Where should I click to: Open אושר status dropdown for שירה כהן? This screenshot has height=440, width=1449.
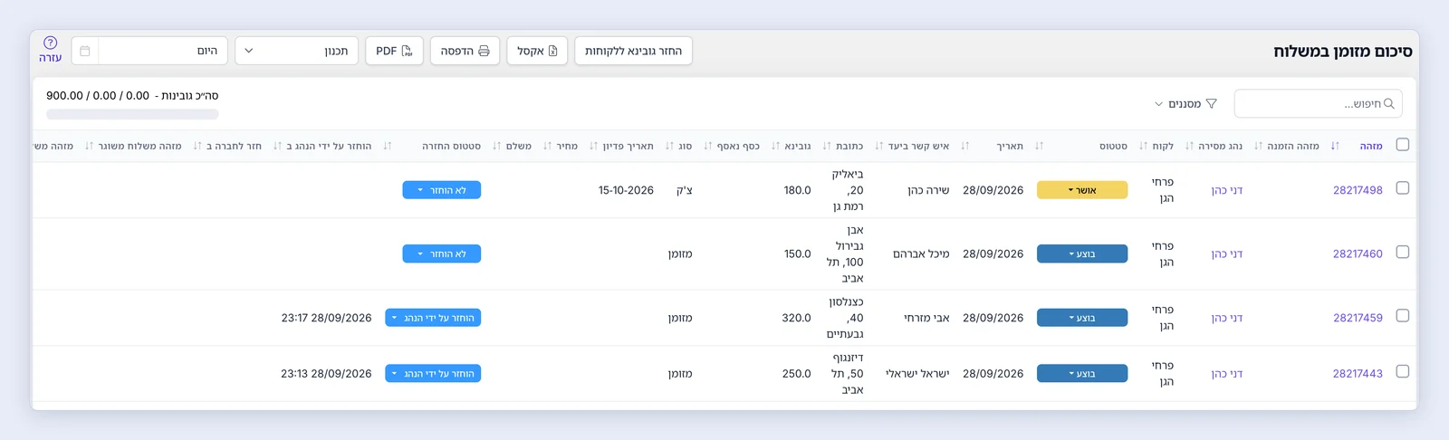click(1082, 190)
